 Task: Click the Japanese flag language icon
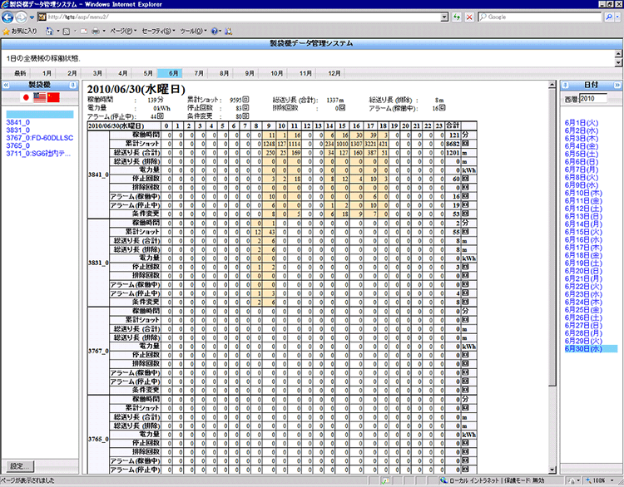click(24, 98)
